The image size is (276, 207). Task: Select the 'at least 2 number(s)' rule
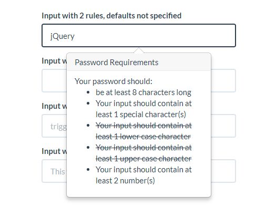(x=144, y=175)
